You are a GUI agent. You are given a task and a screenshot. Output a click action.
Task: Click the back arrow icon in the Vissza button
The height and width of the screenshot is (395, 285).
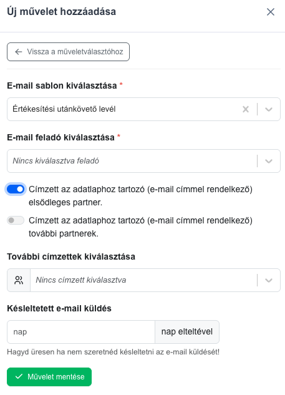click(18, 52)
